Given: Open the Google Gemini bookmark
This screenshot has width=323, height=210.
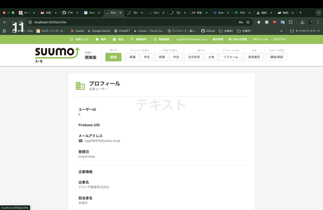Looking at the screenshot, I should 99,31.
